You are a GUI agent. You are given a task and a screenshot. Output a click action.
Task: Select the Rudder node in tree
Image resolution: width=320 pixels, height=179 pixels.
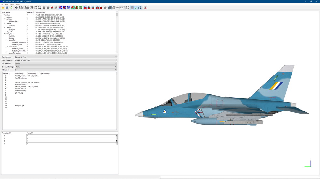pos(12,38)
